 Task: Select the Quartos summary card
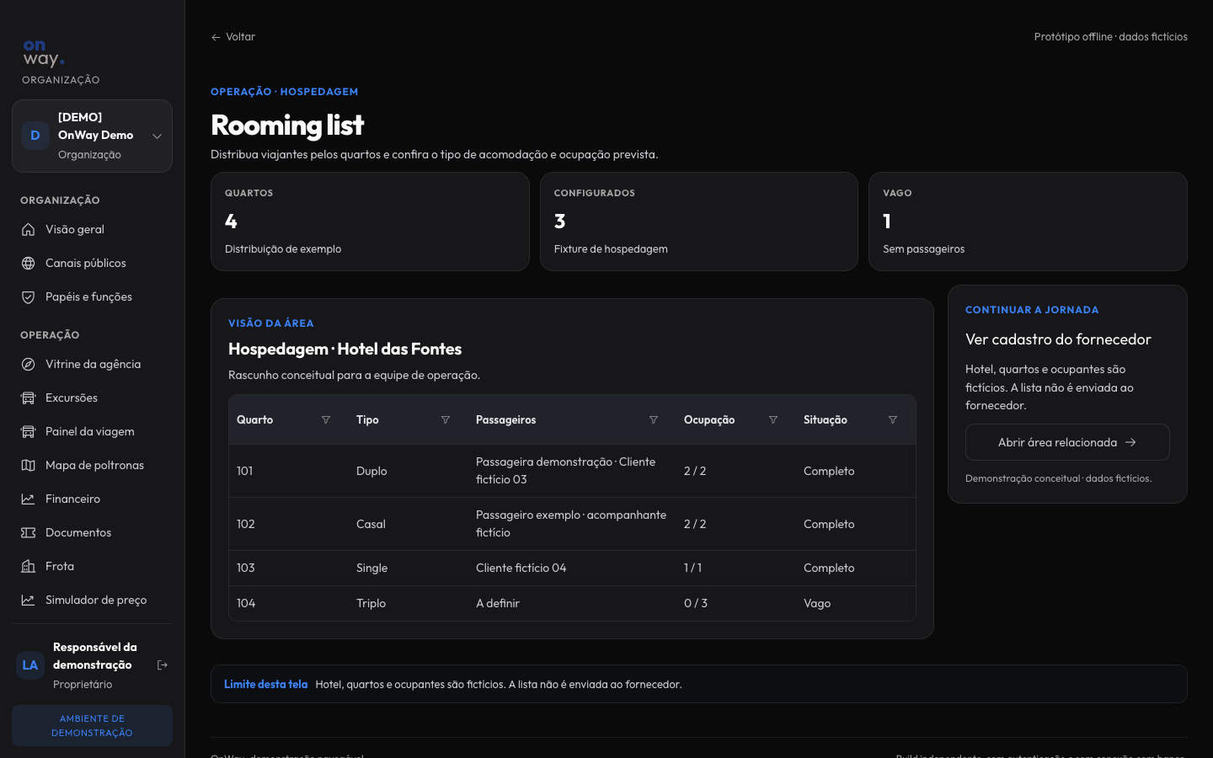click(370, 222)
